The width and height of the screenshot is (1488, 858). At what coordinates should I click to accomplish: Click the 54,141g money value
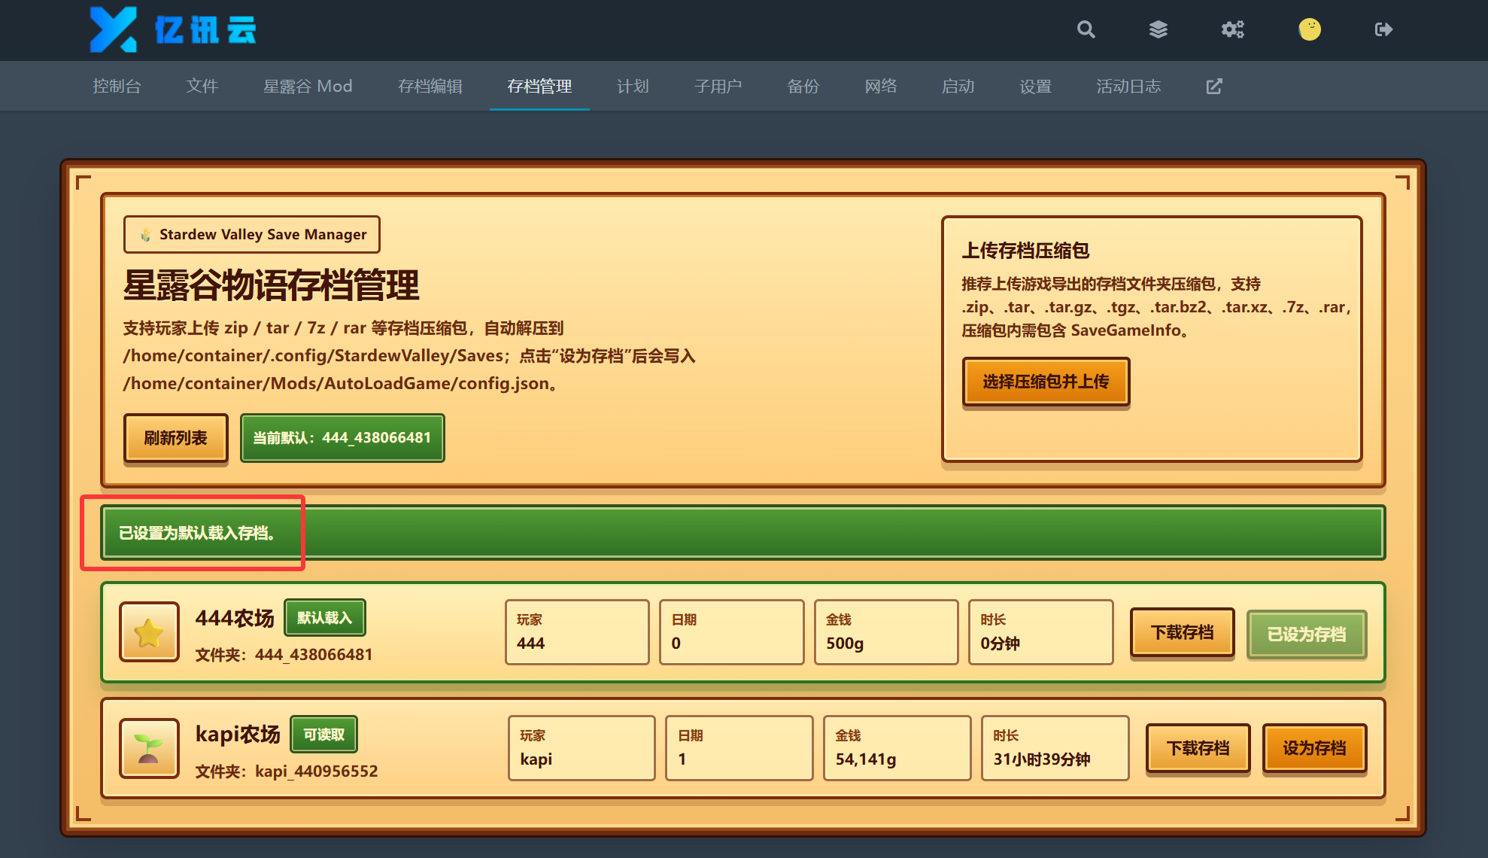click(x=866, y=759)
